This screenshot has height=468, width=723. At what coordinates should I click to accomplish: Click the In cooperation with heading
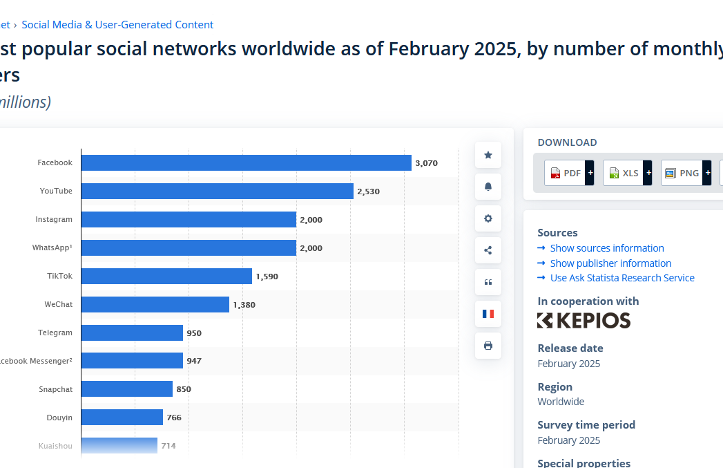[588, 301]
